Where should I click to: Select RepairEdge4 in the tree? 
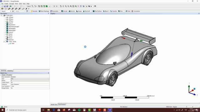[12, 30]
